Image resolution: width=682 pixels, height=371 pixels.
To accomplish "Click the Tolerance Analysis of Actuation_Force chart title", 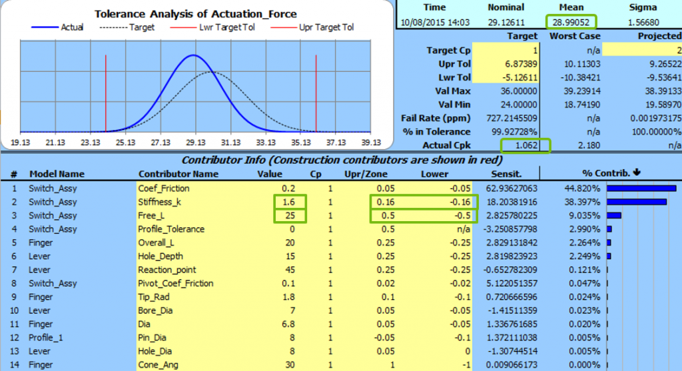I will point(195,13).
